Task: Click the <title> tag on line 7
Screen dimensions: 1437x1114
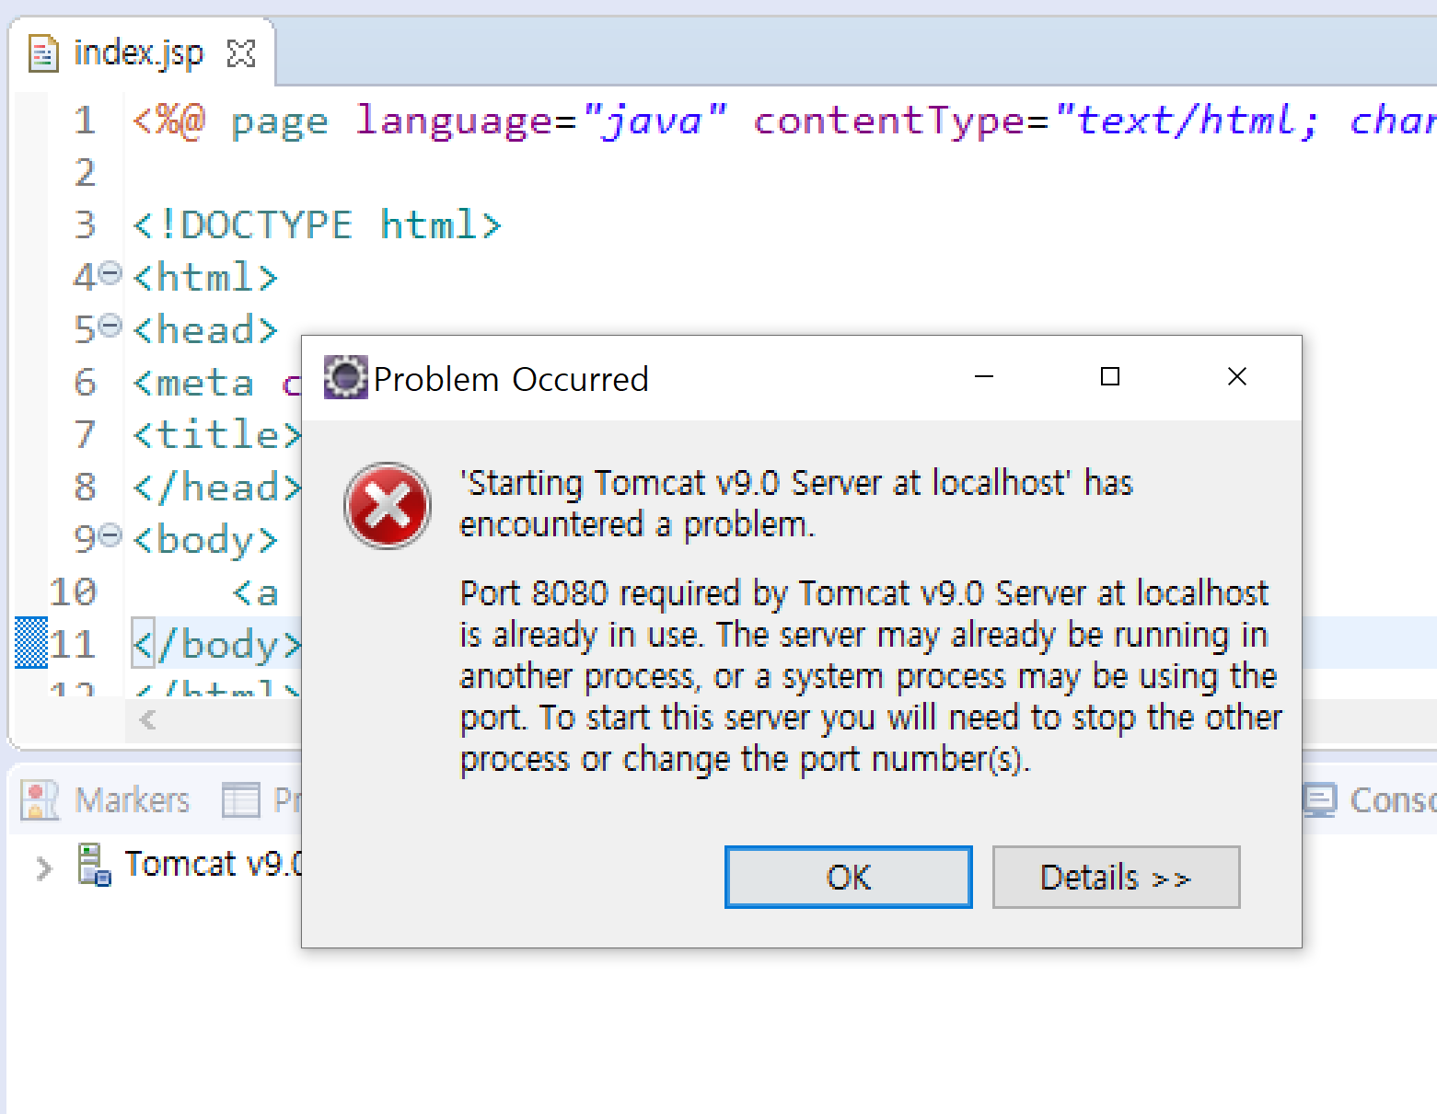Action: click(216, 434)
